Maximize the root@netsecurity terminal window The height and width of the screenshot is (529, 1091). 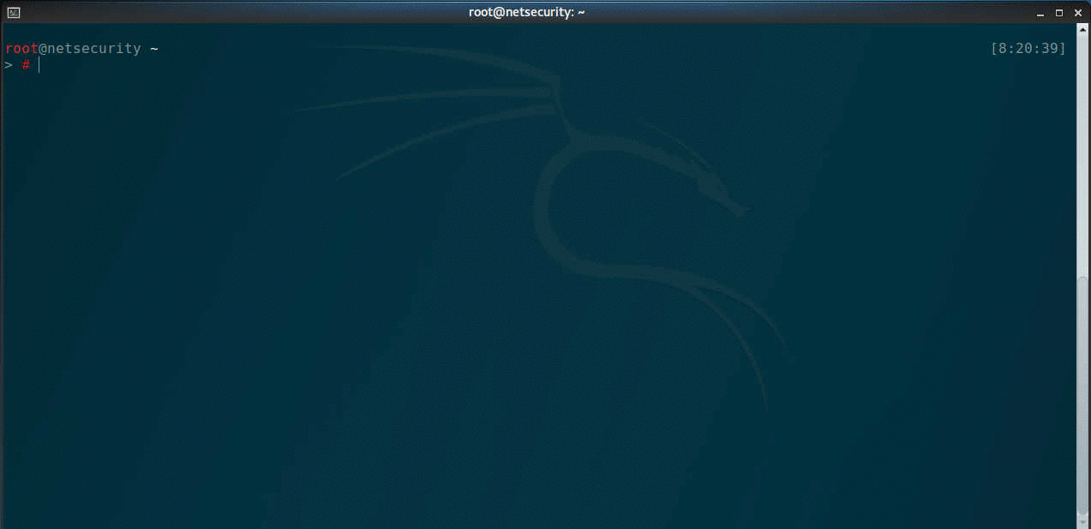(x=1059, y=12)
